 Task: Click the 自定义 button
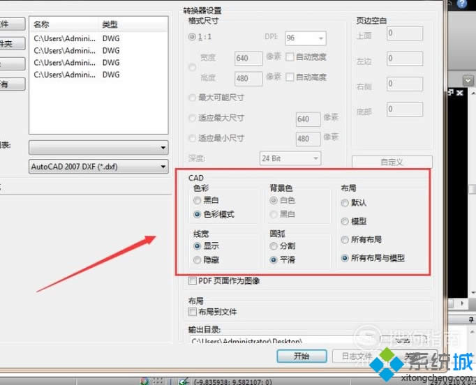click(x=392, y=162)
